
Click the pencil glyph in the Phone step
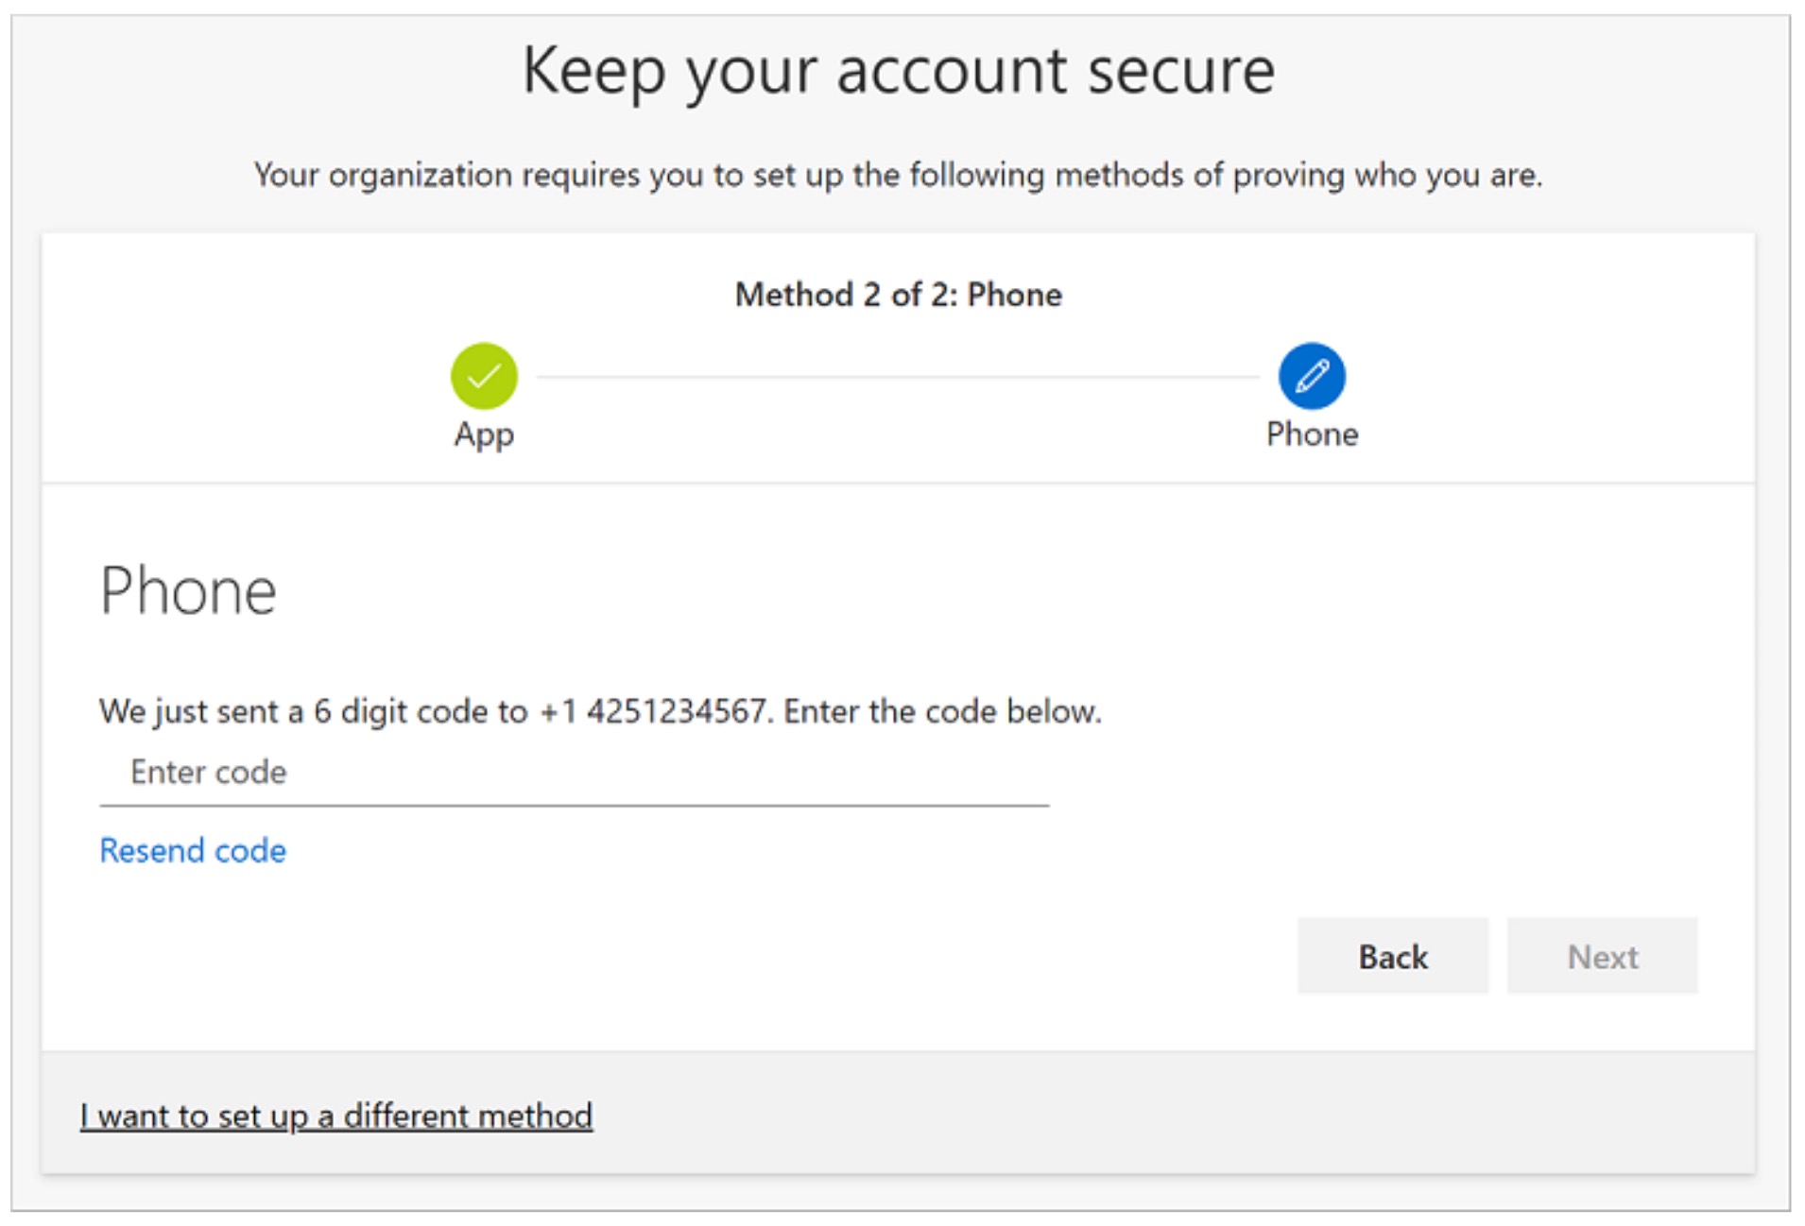click(x=1312, y=376)
